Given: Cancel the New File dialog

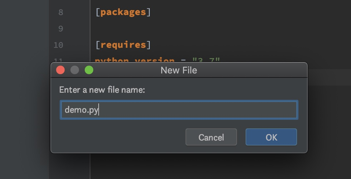Looking at the screenshot, I should [x=211, y=137].
